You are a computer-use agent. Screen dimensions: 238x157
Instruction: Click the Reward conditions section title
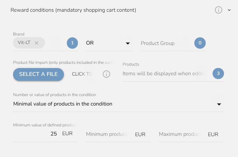click(73, 10)
